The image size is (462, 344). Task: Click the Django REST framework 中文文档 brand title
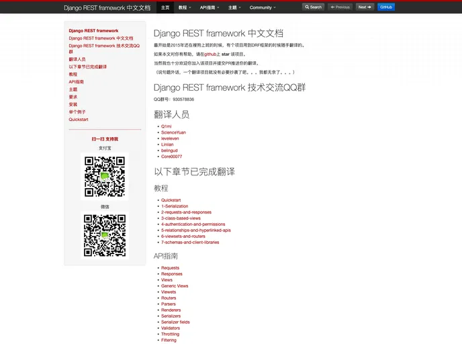click(107, 7)
